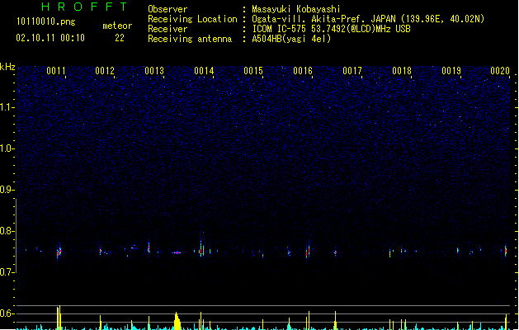This screenshot has width=519, height=330.
Task: Click the 0020 time marker
Action: [x=500, y=71]
